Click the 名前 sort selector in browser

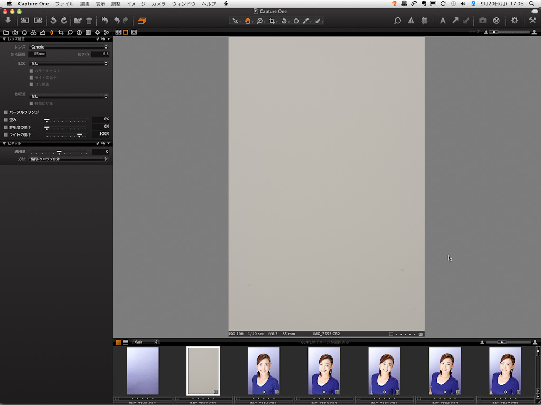(x=145, y=342)
